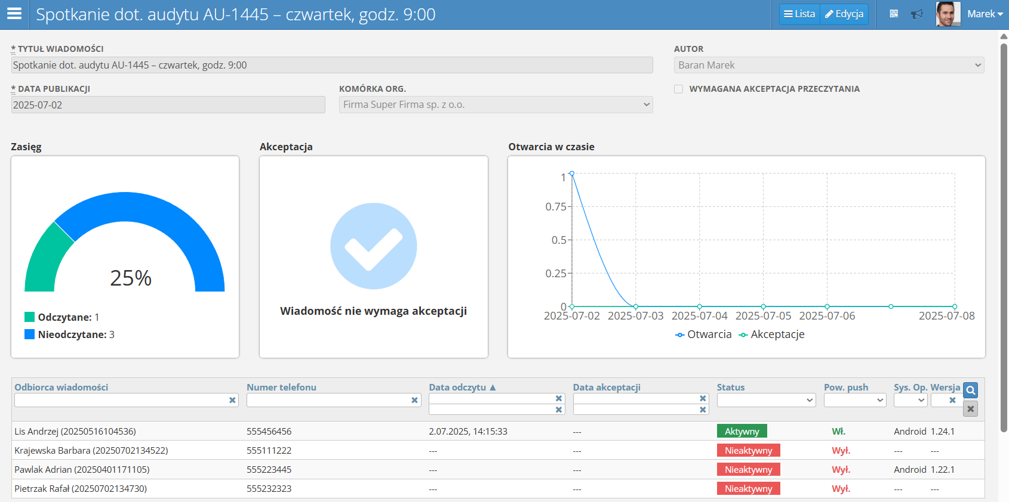Screen dimensions: 1009x502
Task: Sort by Numer telefonu column
Action: pos(281,387)
